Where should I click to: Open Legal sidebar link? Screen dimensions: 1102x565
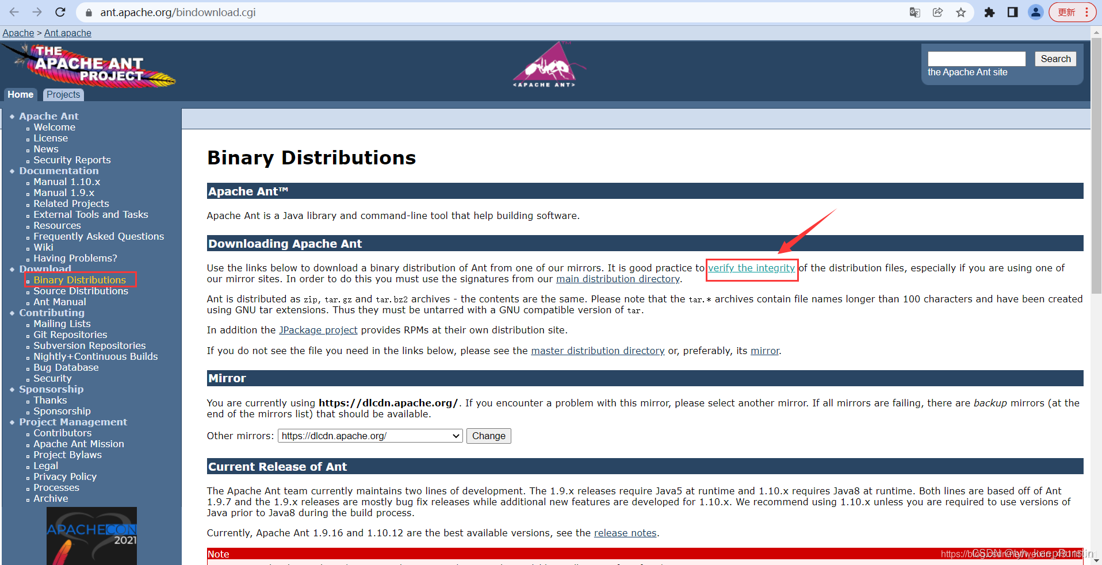coord(45,466)
